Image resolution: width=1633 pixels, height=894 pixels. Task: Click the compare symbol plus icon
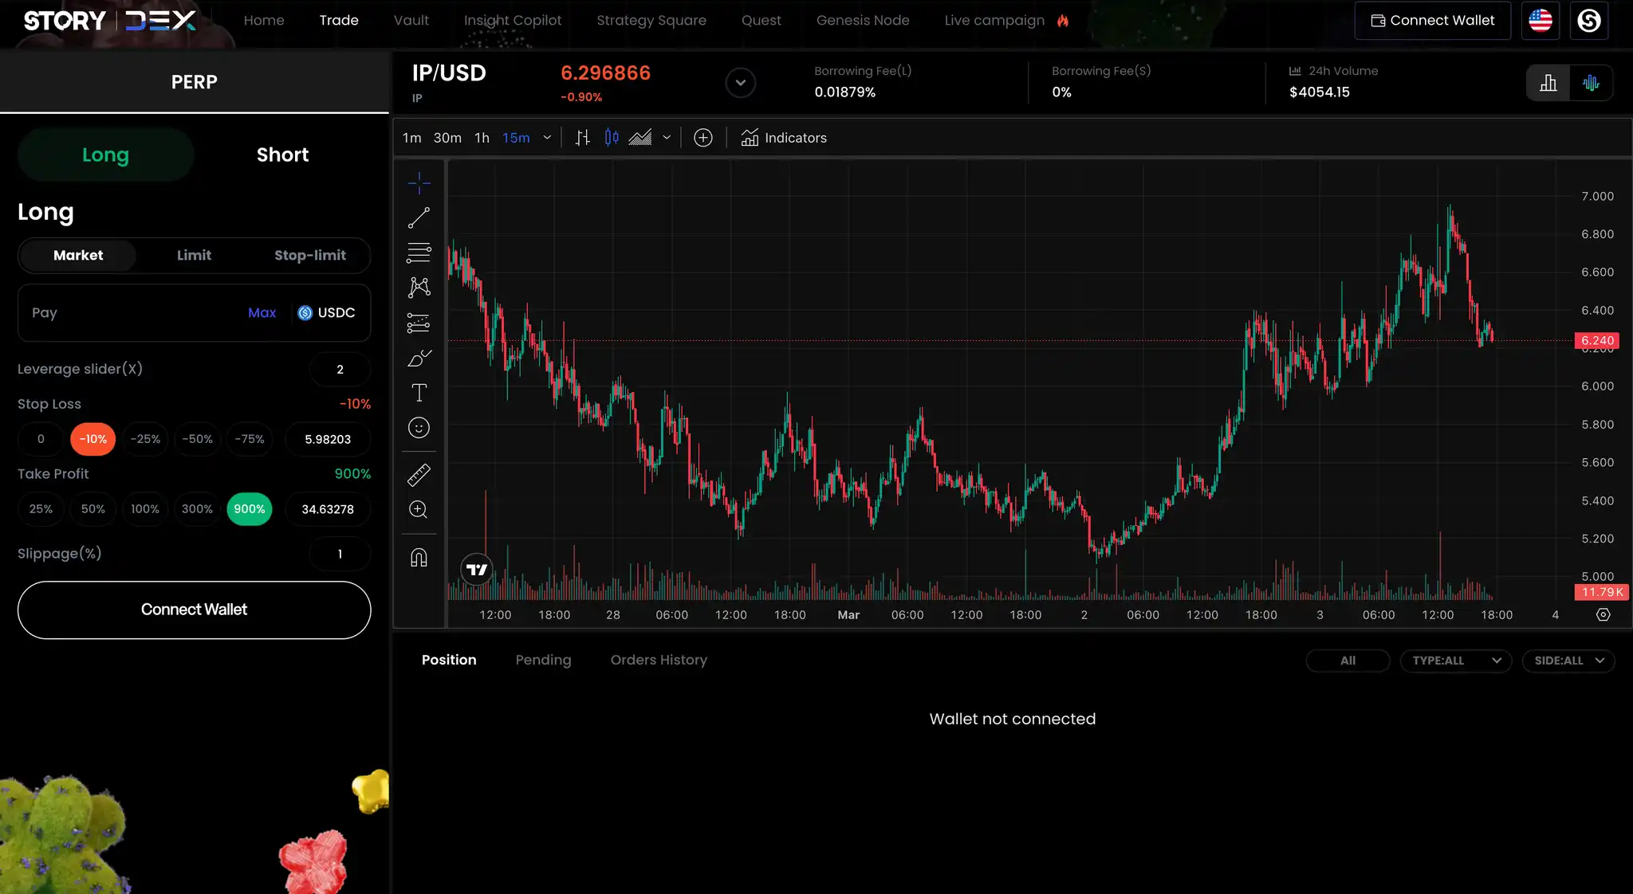tap(702, 138)
